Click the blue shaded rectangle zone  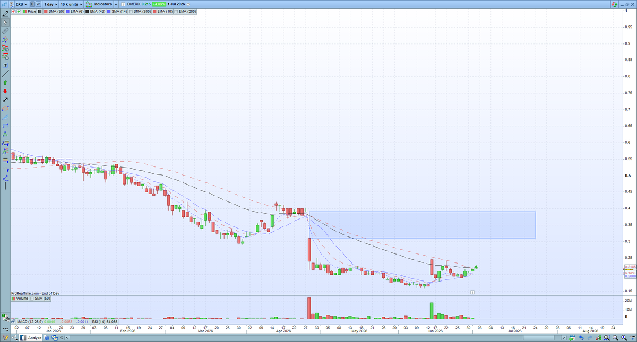click(422, 225)
